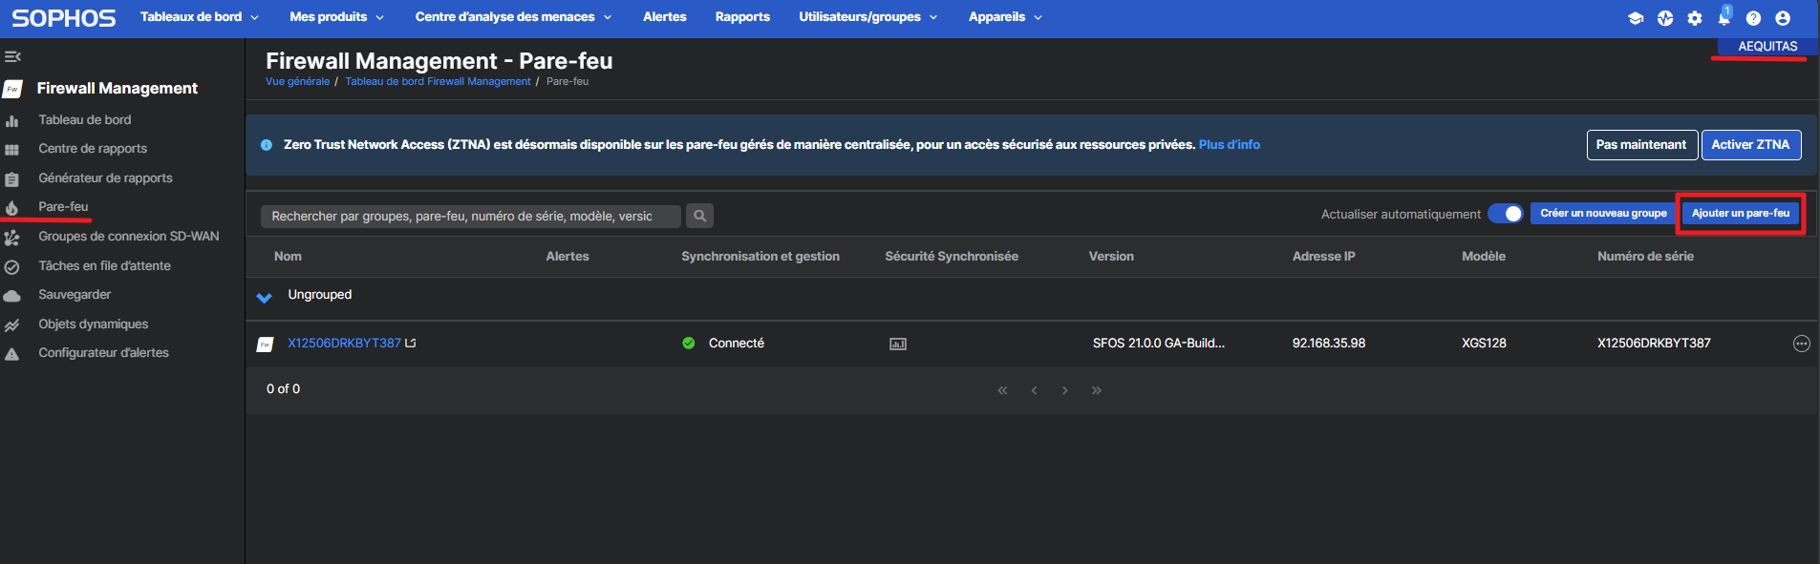Viewport: 1820px width, 564px height.
Task: Click the Adresse IP column header
Action: pyautogui.click(x=1324, y=257)
